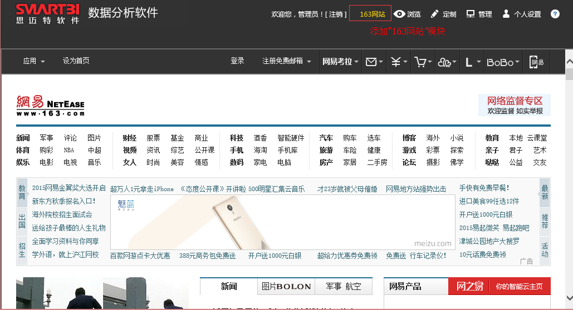The width and height of the screenshot is (573, 310).
Task: Open the 云课堂 link
Action: [x=537, y=138]
